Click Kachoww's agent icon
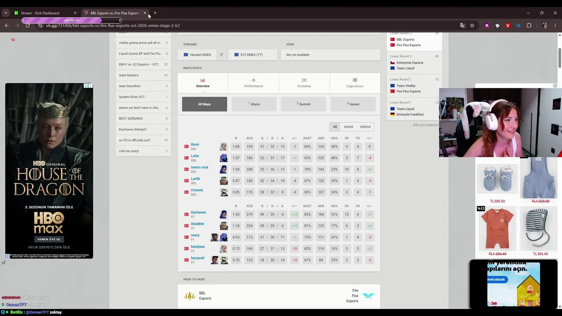 223,215
